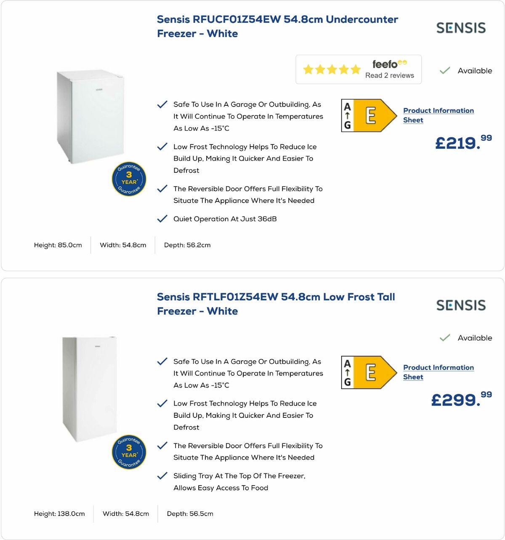Click the SENSIS brand logo on undercounter freezer

pos(462,28)
